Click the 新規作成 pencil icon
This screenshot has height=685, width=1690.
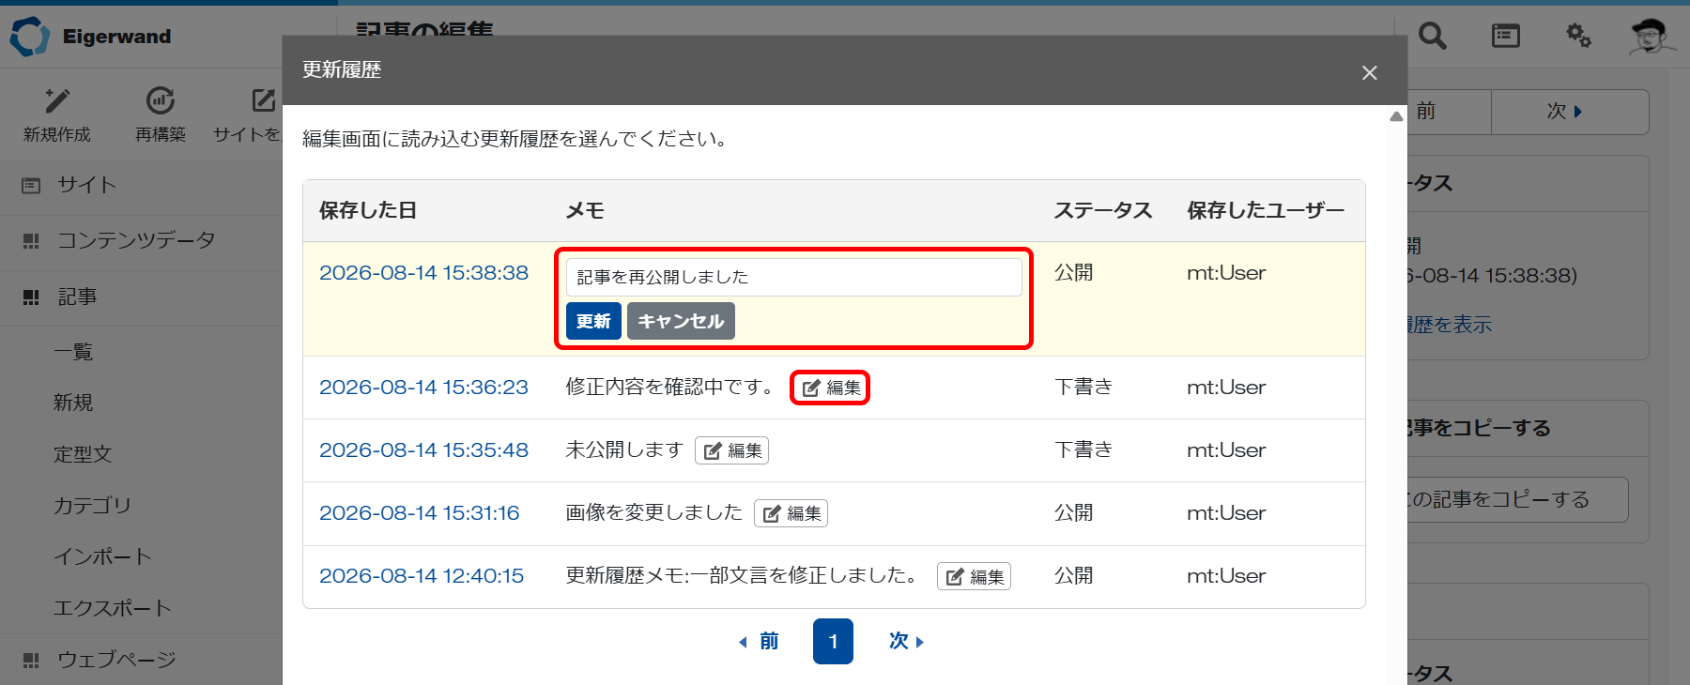point(57,100)
